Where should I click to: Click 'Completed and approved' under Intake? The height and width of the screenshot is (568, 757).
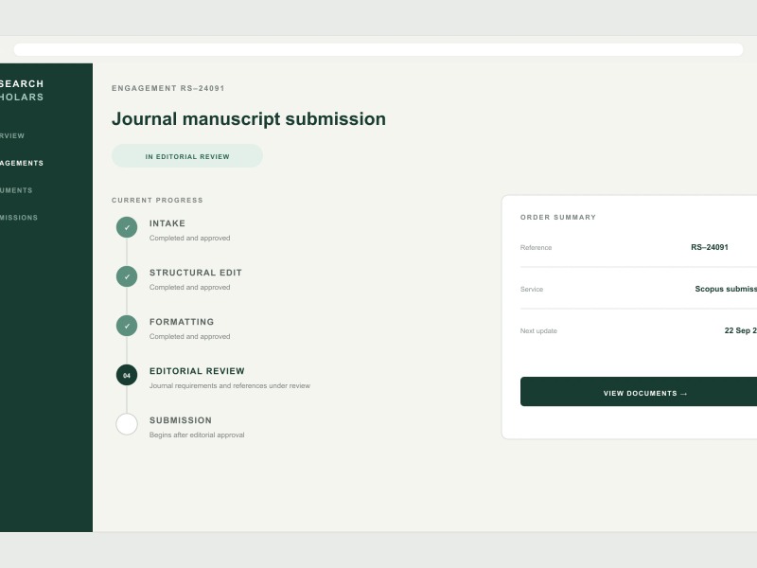pos(190,239)
